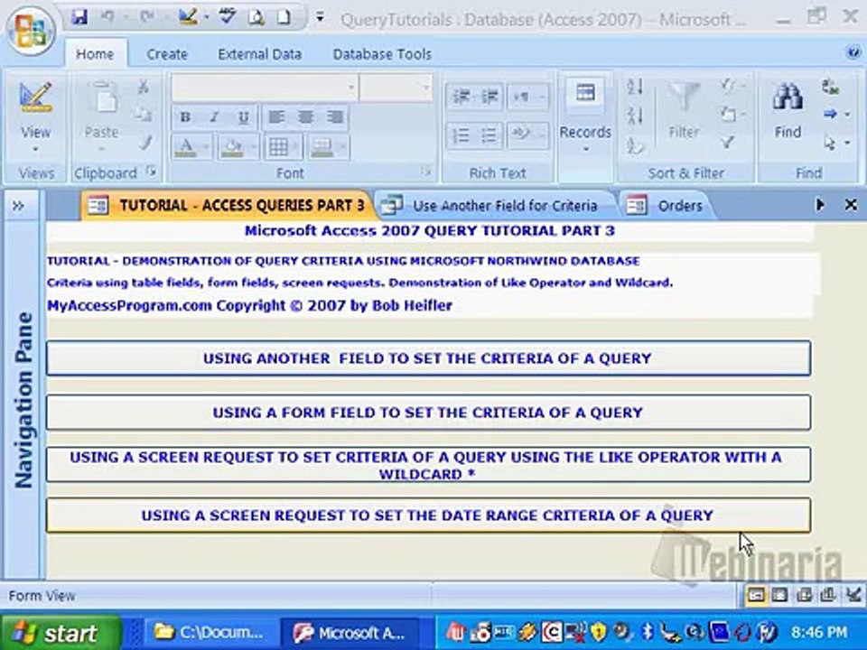Click increase indent icon in Rich Text

coord(489,97)
